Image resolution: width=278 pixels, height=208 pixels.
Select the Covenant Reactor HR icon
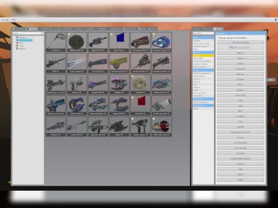coord(162,42)
